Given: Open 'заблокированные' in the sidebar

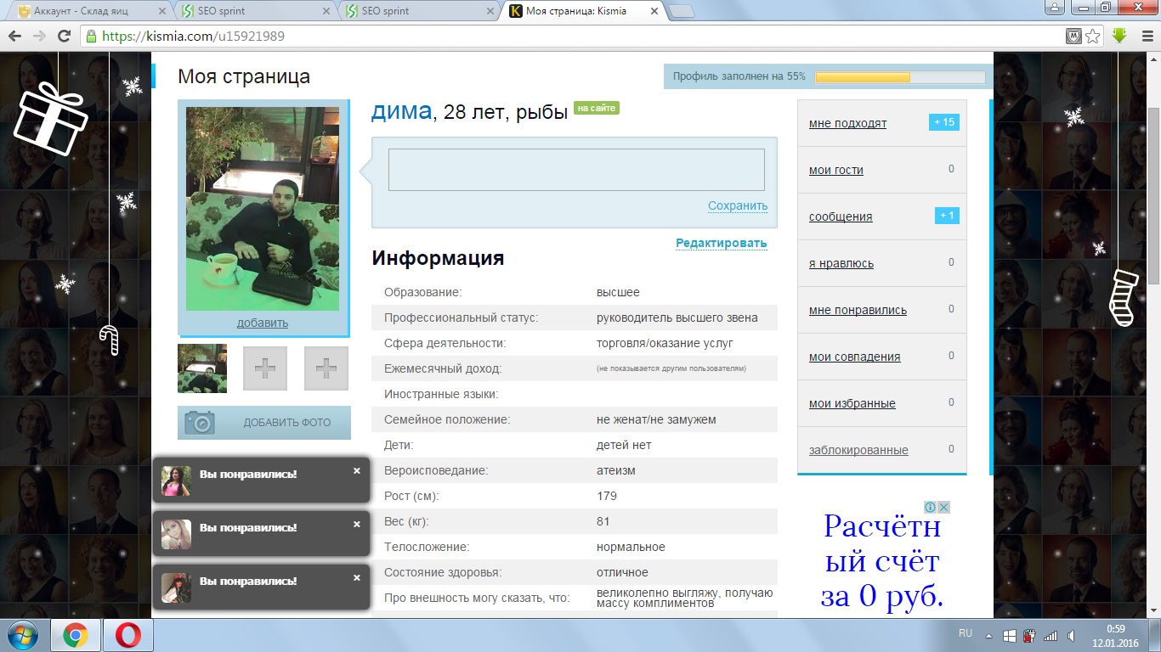Looking at the screenshot, I should coord(858,450).
